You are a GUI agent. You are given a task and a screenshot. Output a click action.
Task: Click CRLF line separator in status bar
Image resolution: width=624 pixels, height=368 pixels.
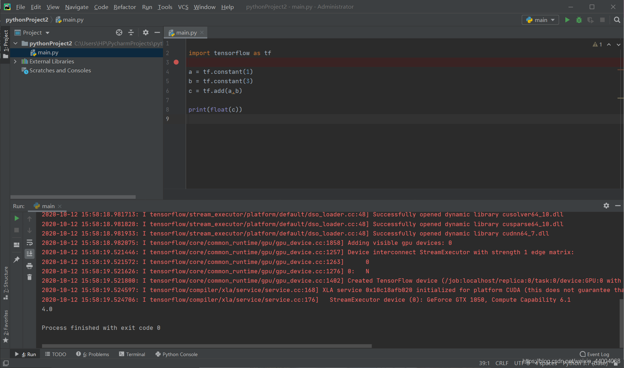(502, 363)
